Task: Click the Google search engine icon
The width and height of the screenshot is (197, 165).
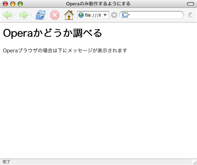Action: point(125,15)
